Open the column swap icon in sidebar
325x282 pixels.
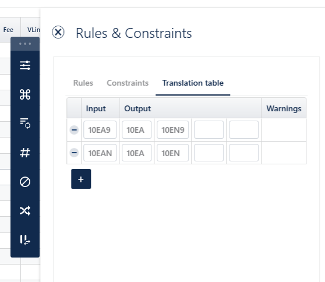click(25, 240)
